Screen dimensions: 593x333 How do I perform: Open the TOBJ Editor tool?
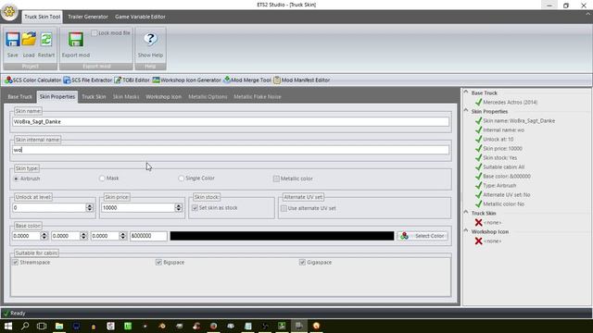(x=132, y=80)
